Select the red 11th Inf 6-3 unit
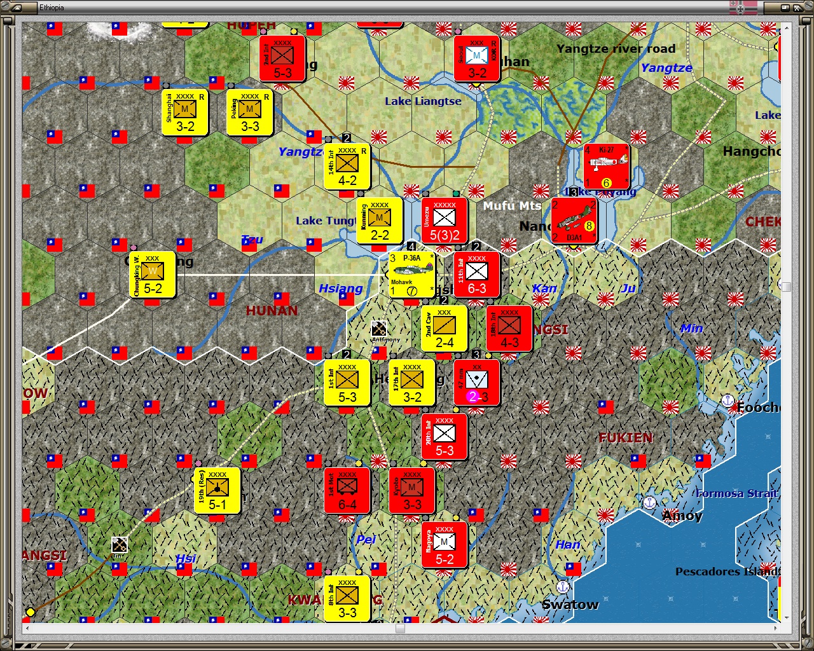 coord(477,275)
